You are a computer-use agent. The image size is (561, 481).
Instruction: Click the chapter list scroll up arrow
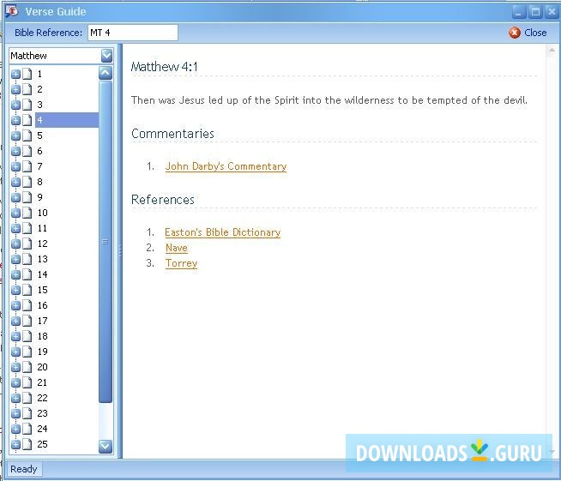[106, 73]
